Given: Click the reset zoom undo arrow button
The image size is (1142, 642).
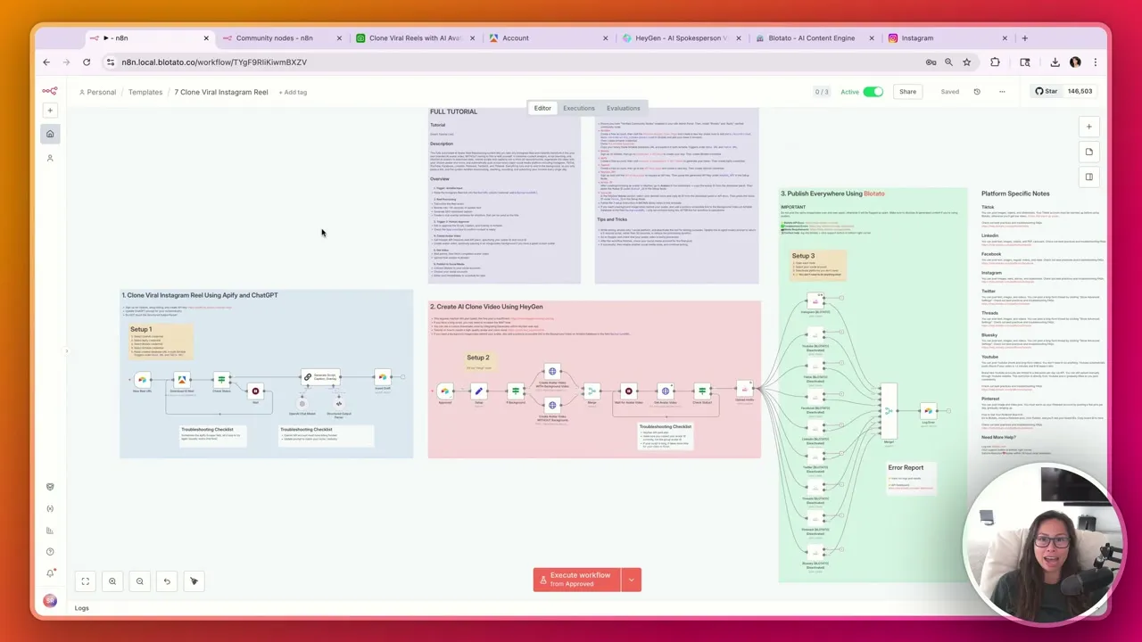Looking at the screenshot, I should coord(167,581).
